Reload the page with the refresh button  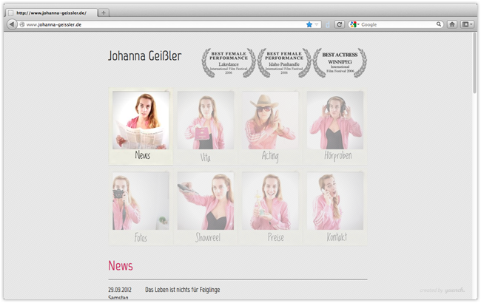[x=339, y=24]
